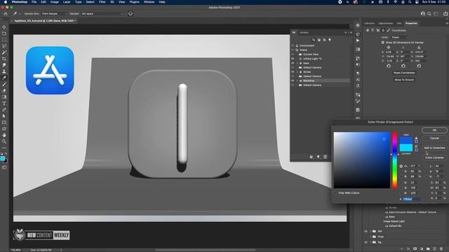This screenshot has width=449, height=252.
Task: Click the document tab AppStore_3D_Icon.psd
Action: [x=44, y=21]
